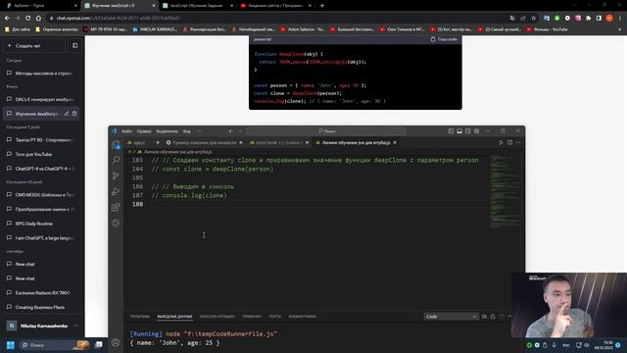Open the DALL-E генерирует chat
Screen dimensions: 627x353
[x=41, y=99]
